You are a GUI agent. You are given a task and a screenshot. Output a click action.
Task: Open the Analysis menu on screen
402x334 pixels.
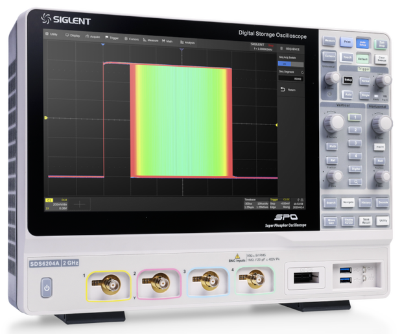(x=187, y=42)
